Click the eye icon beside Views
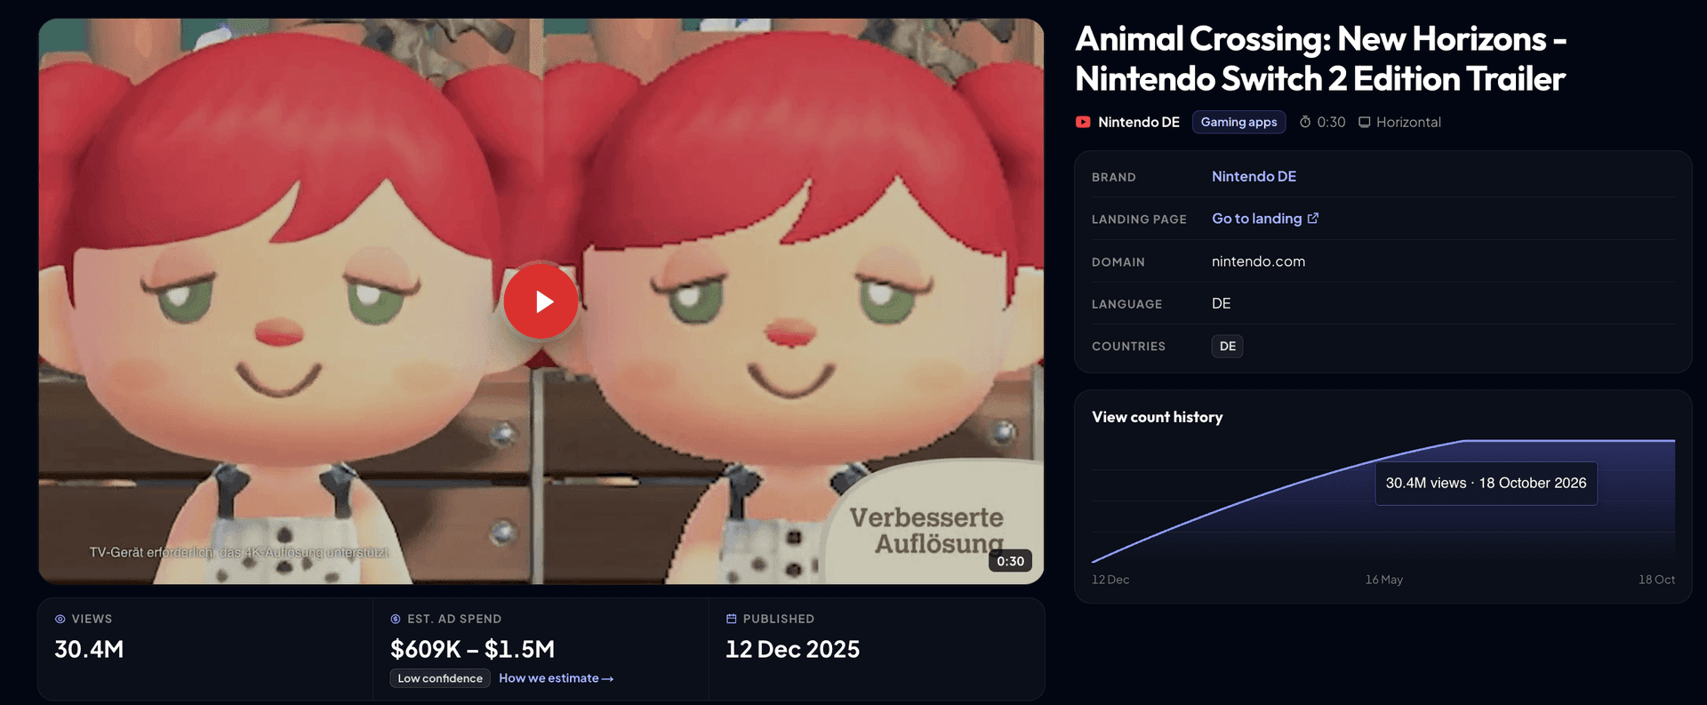This screenshot has height=705, width=1707. point(60,619)
